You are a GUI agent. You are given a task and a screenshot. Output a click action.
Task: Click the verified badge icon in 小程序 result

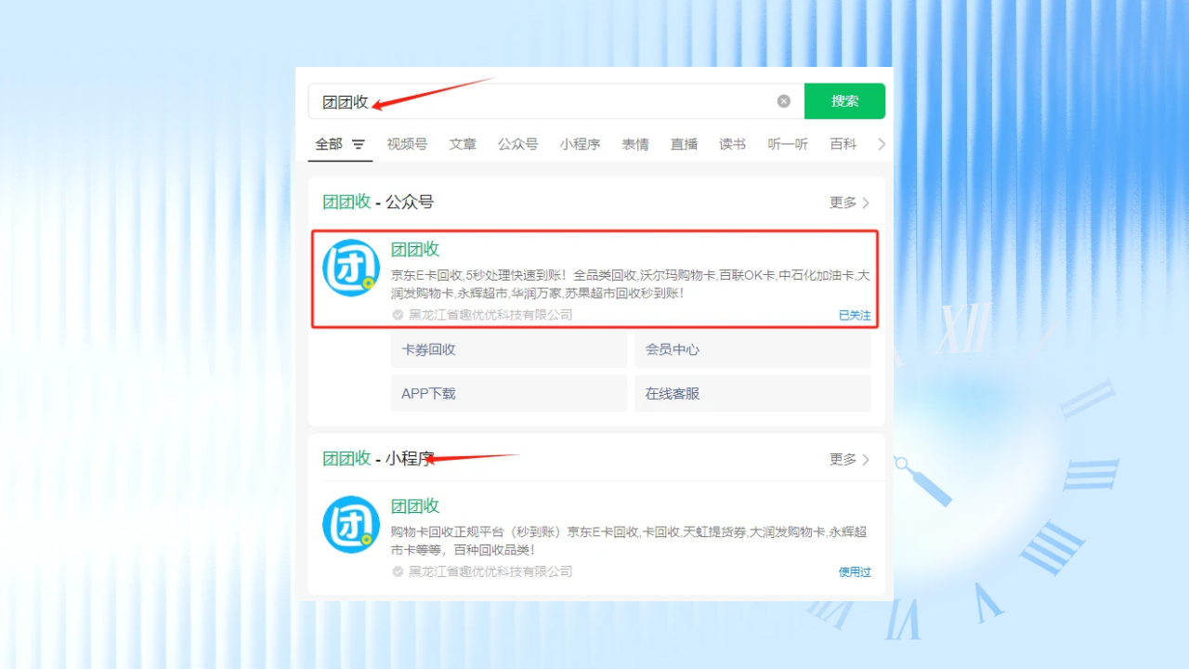click(398, 571)
